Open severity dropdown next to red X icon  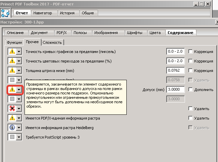(19, 108)
